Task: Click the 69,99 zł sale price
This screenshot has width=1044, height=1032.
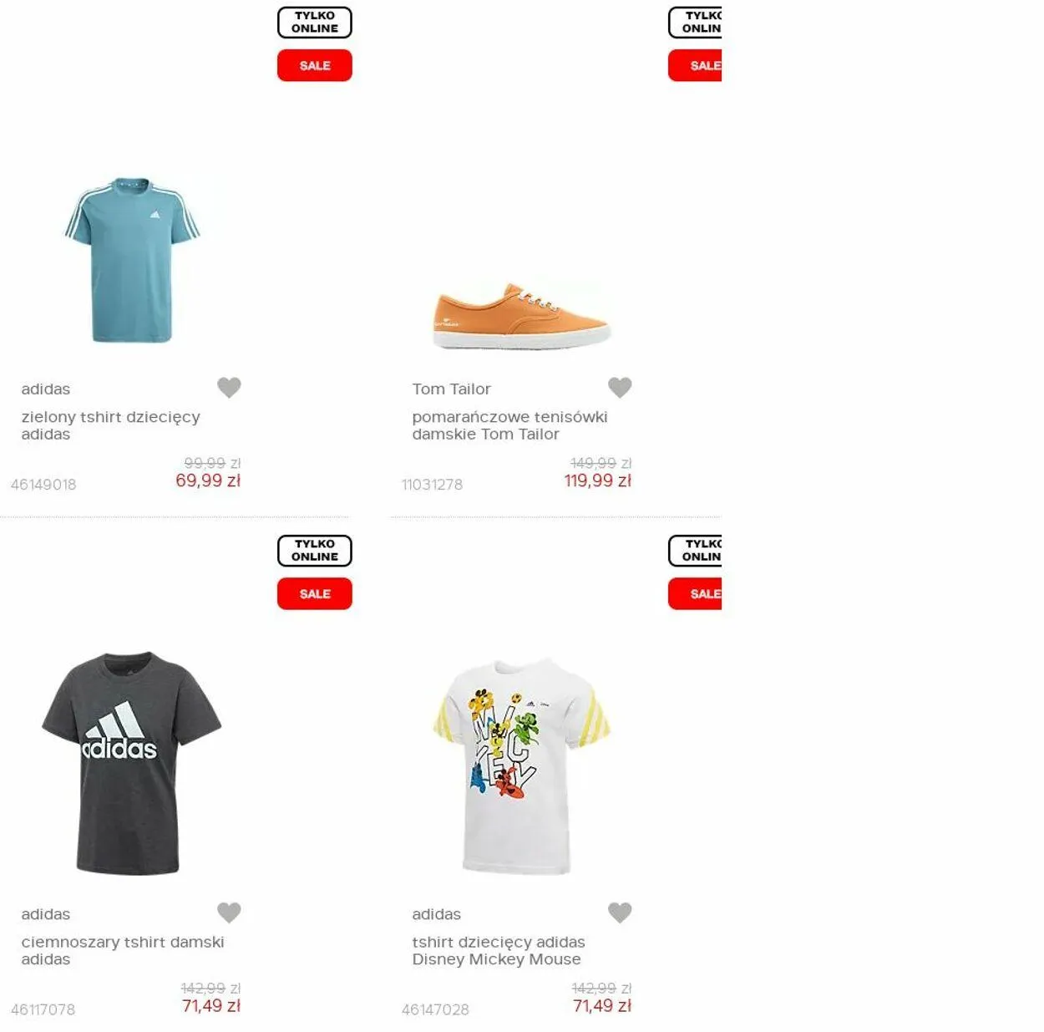Action: [x=208, y=480]
